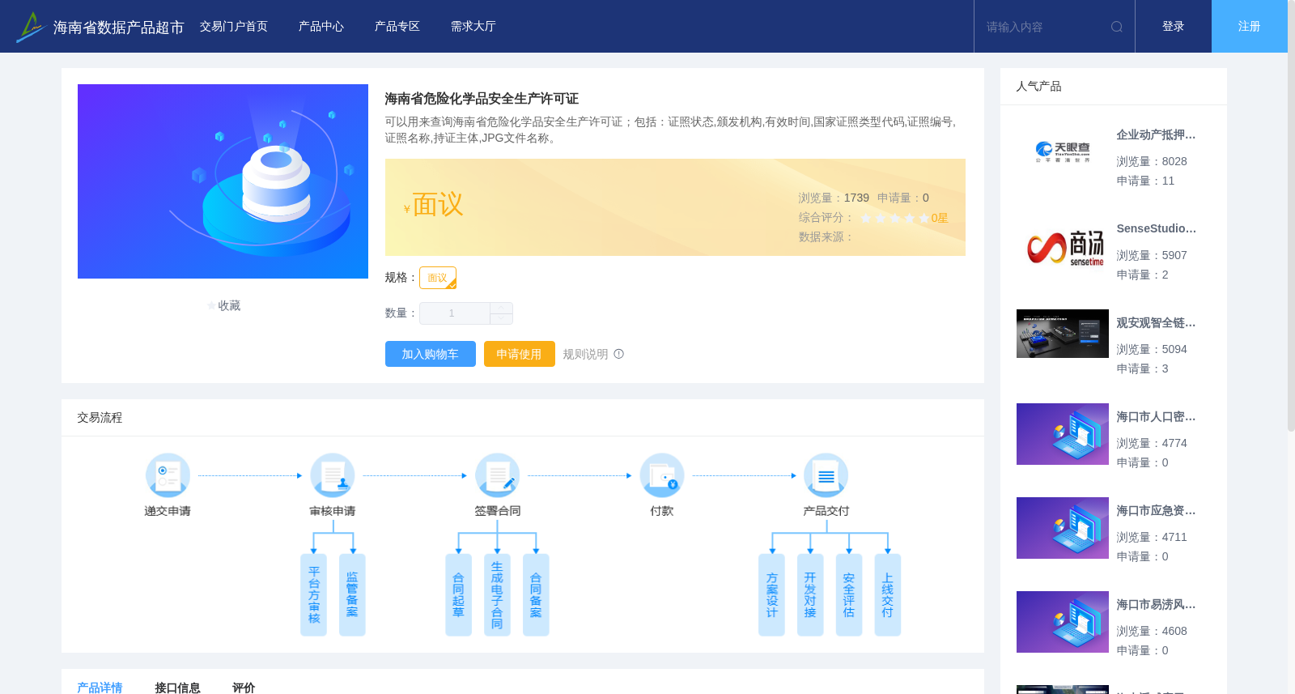Click the 递交申请 step icon
Screen dimensions: 1295x694
point(168,475)
